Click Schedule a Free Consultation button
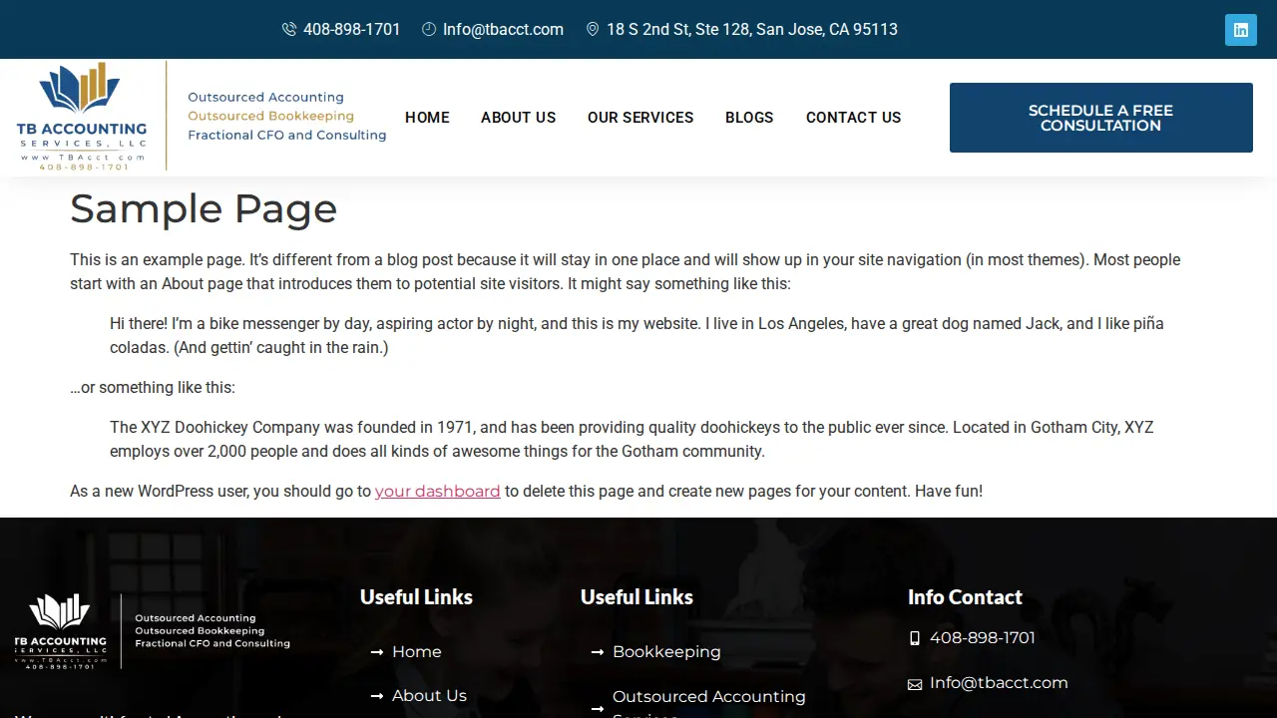This screenshot has height=718, width=1277. point(1101,118)
